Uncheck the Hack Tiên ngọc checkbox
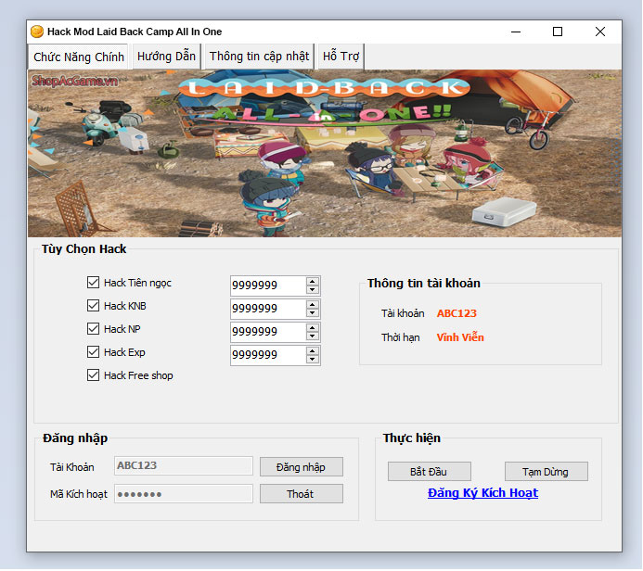The width and height of the screenshot is (643, 571). [x=93, y=282]
